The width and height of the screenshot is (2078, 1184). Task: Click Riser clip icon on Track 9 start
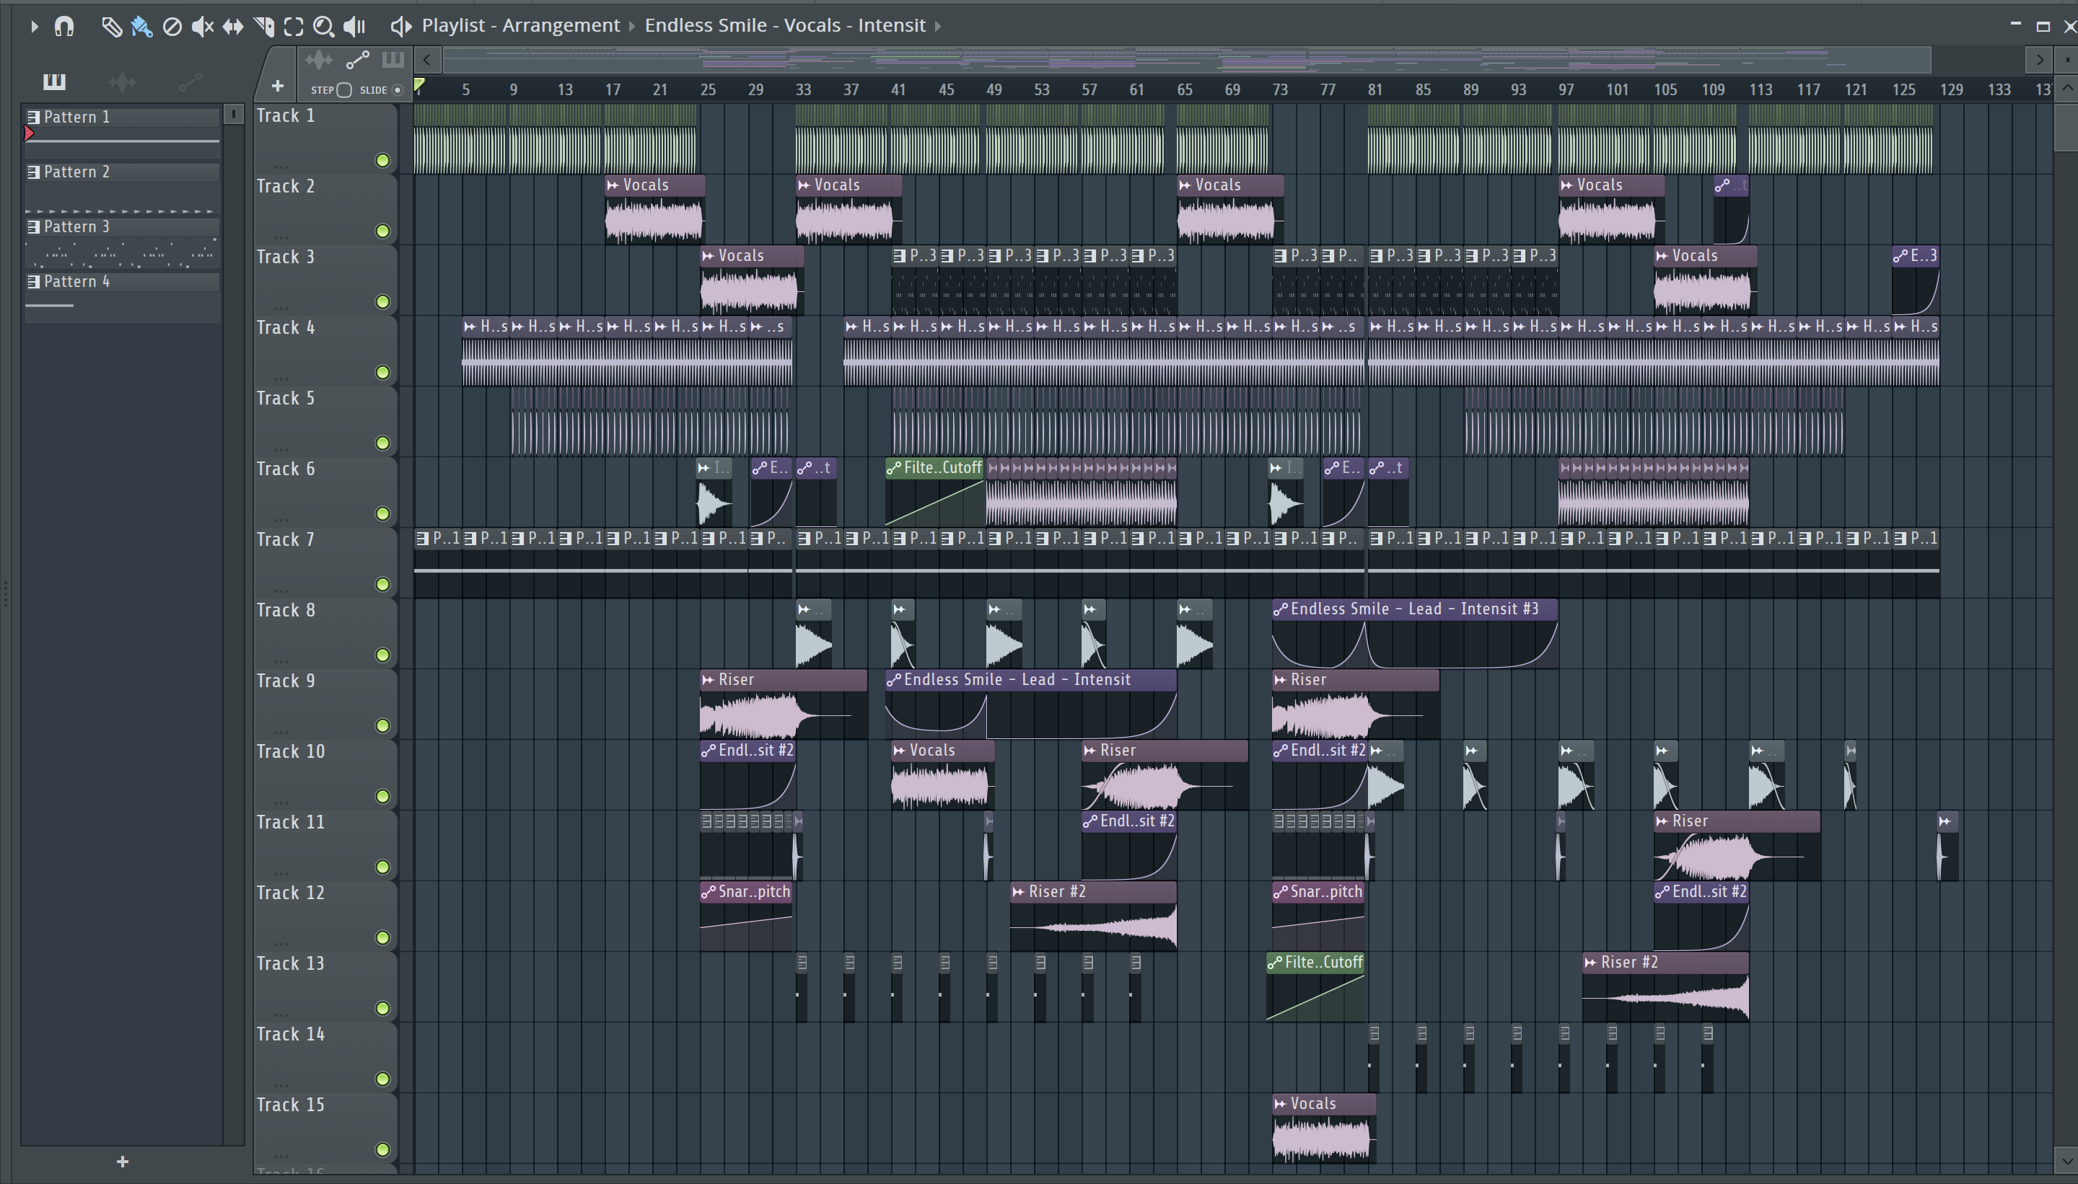click(709, 680)
